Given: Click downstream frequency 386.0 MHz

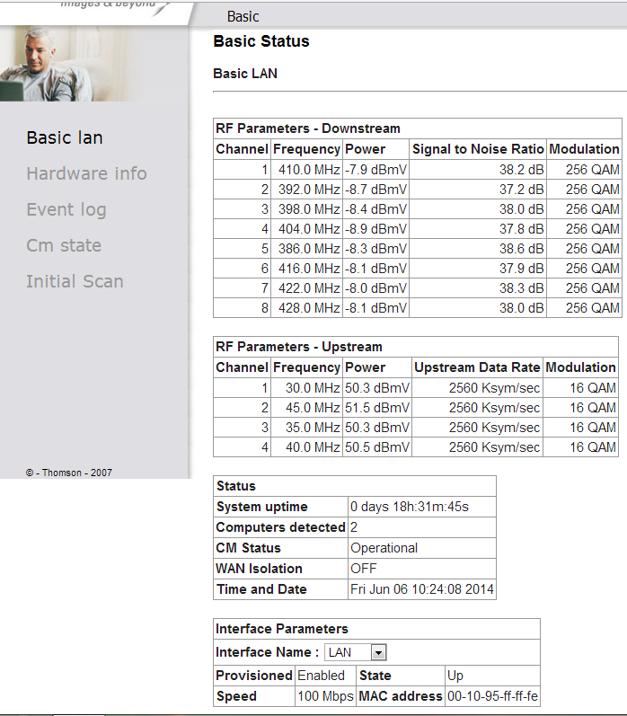Looking at the screenshot, I should pyautogui.click(x=309, y=249).
